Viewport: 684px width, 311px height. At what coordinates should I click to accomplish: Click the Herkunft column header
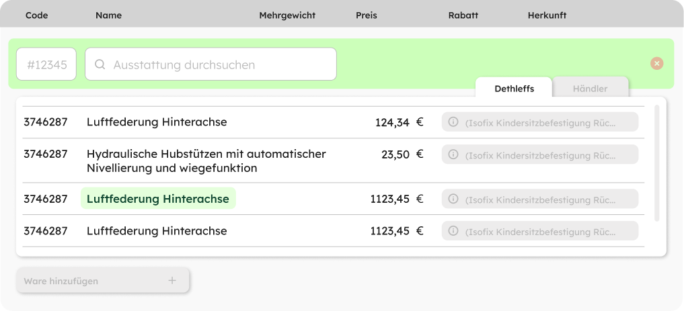547,15
